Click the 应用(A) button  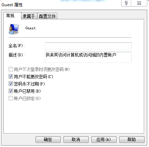pyautogui.click(x=104, y=139)
